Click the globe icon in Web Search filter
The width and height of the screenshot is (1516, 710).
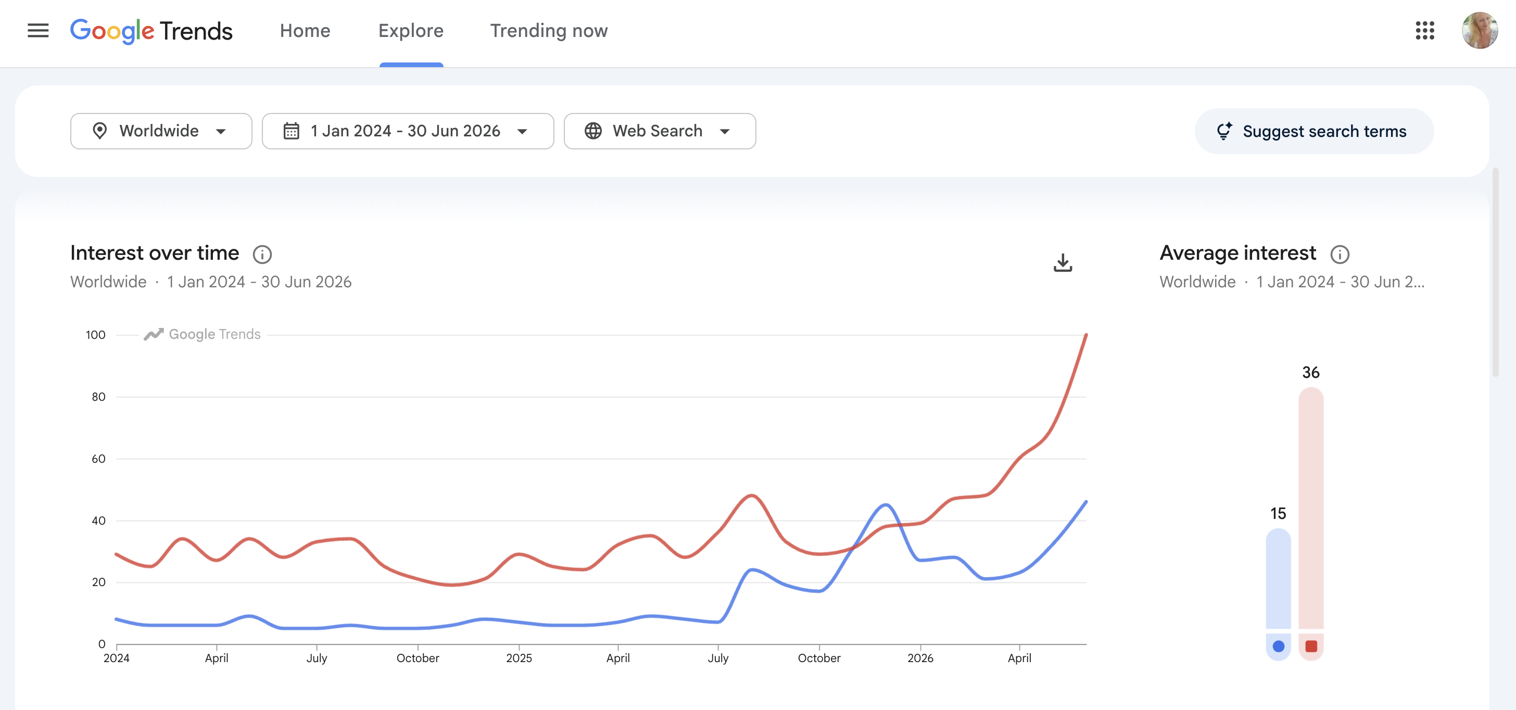click(x=592, y=131)
